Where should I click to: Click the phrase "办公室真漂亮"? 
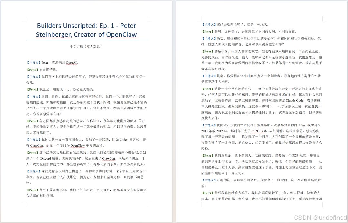pos(83,89)
